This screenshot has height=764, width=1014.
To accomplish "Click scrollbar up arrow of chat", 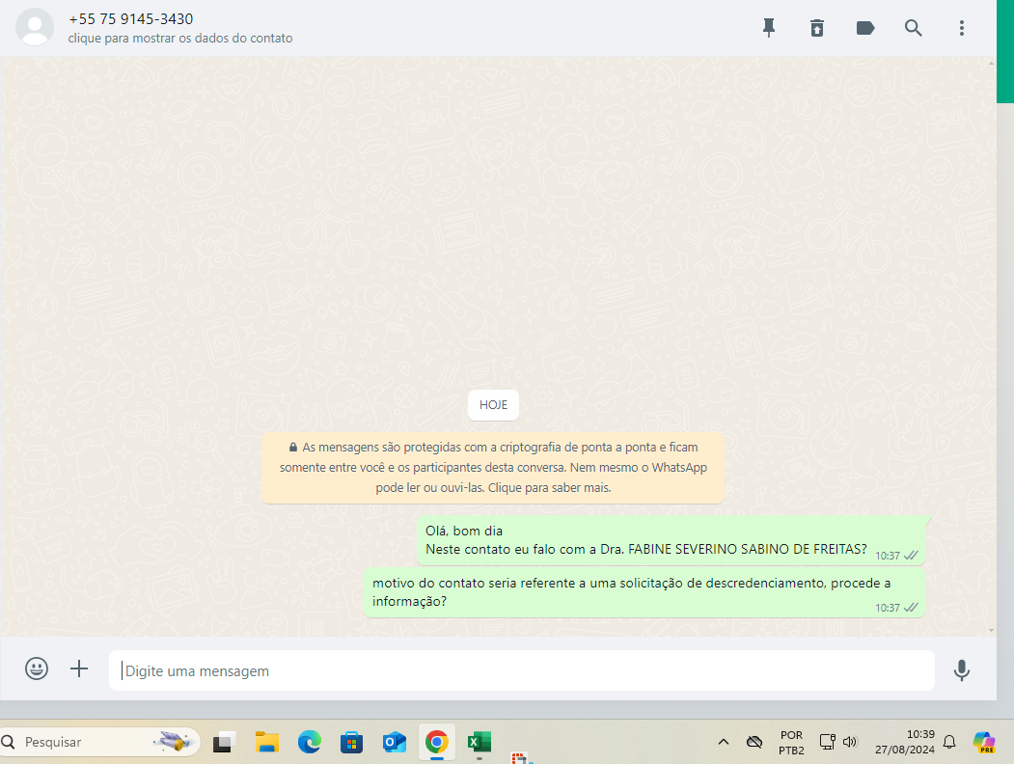I will (992, 63).
